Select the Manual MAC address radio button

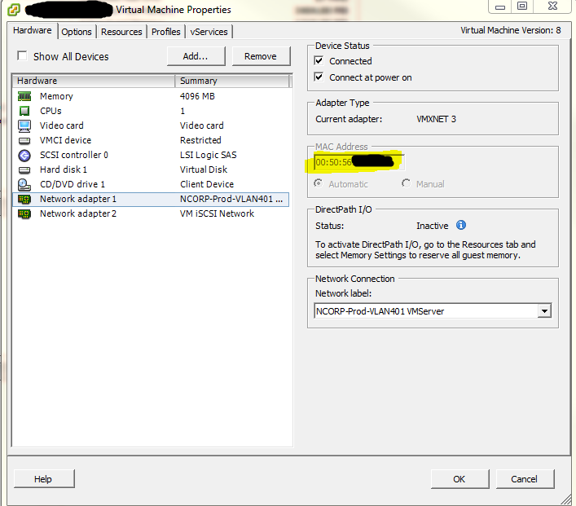click(x=407, y=184)
